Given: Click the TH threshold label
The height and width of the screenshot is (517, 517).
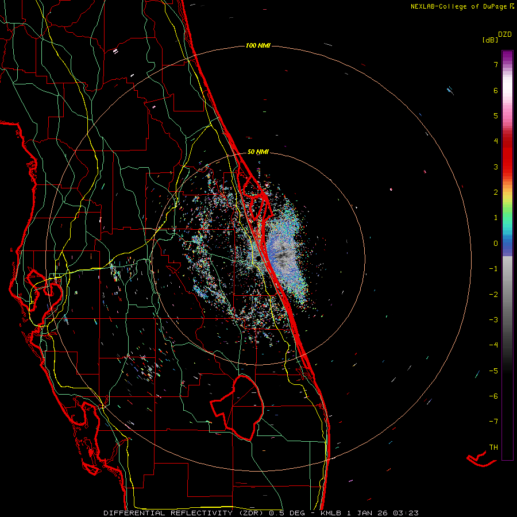Looking at the screenshot, I should (x=493, y=447).
